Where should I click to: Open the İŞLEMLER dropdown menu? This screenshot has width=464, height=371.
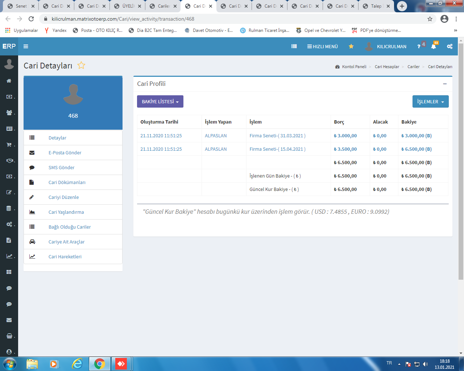pos(430,101)
